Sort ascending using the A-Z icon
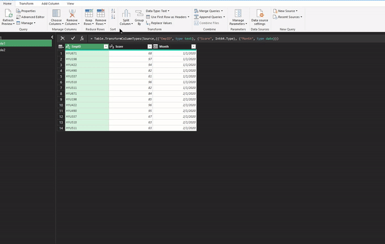This screenshot has width=385, height=244. coord(113,11)
